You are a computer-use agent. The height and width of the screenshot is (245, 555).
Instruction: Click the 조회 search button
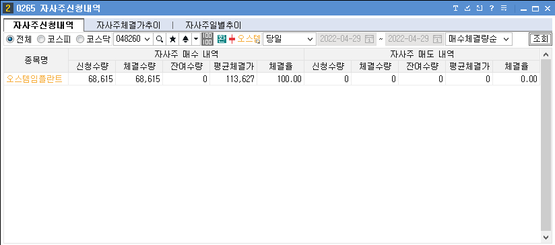540,39
